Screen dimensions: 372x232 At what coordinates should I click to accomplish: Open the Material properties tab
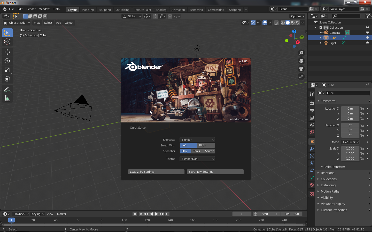point(312,185)
